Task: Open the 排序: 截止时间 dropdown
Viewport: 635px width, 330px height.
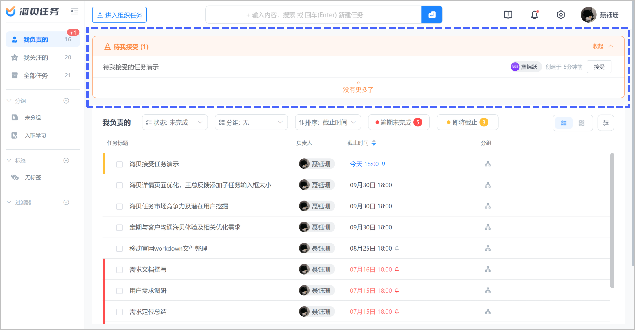Action: pyautogui.click(x=328, y=122)
